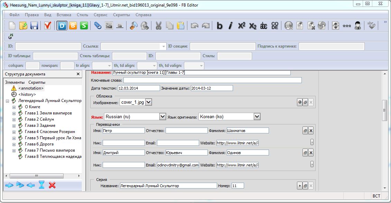The width and height of the screenshot is (391, 203).
Task: Run document validation with the red checkmark
Action: [x=48, y=26]
